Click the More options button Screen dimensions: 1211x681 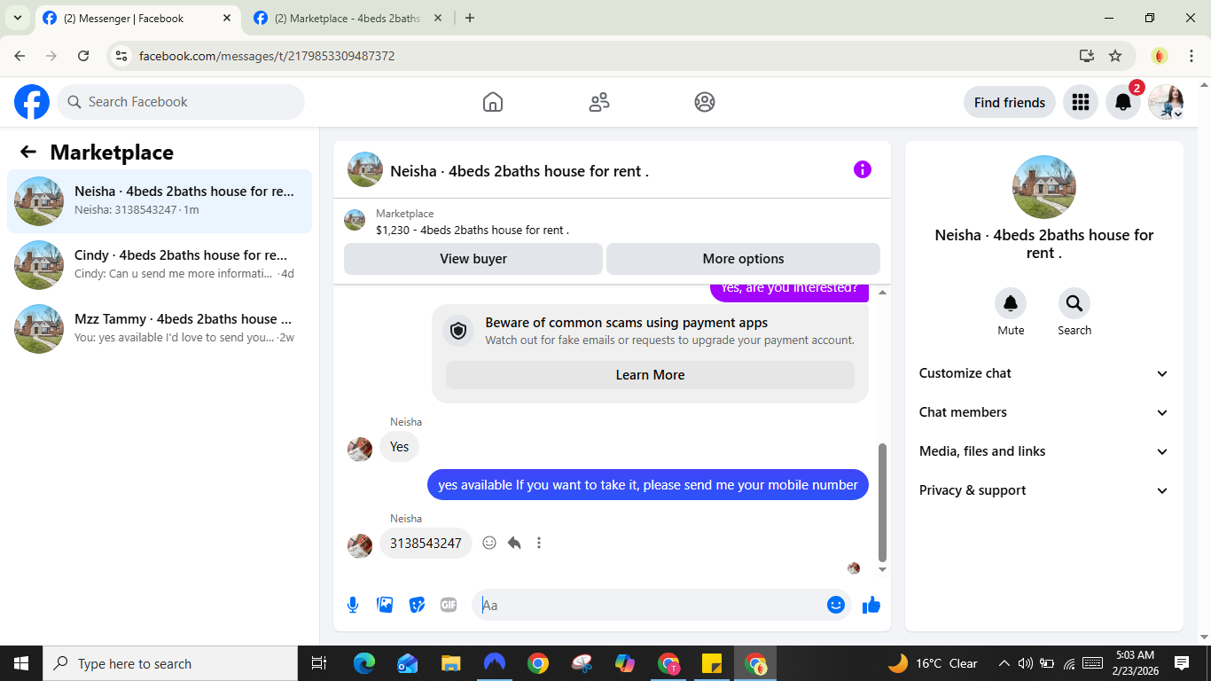coord(743,259)
